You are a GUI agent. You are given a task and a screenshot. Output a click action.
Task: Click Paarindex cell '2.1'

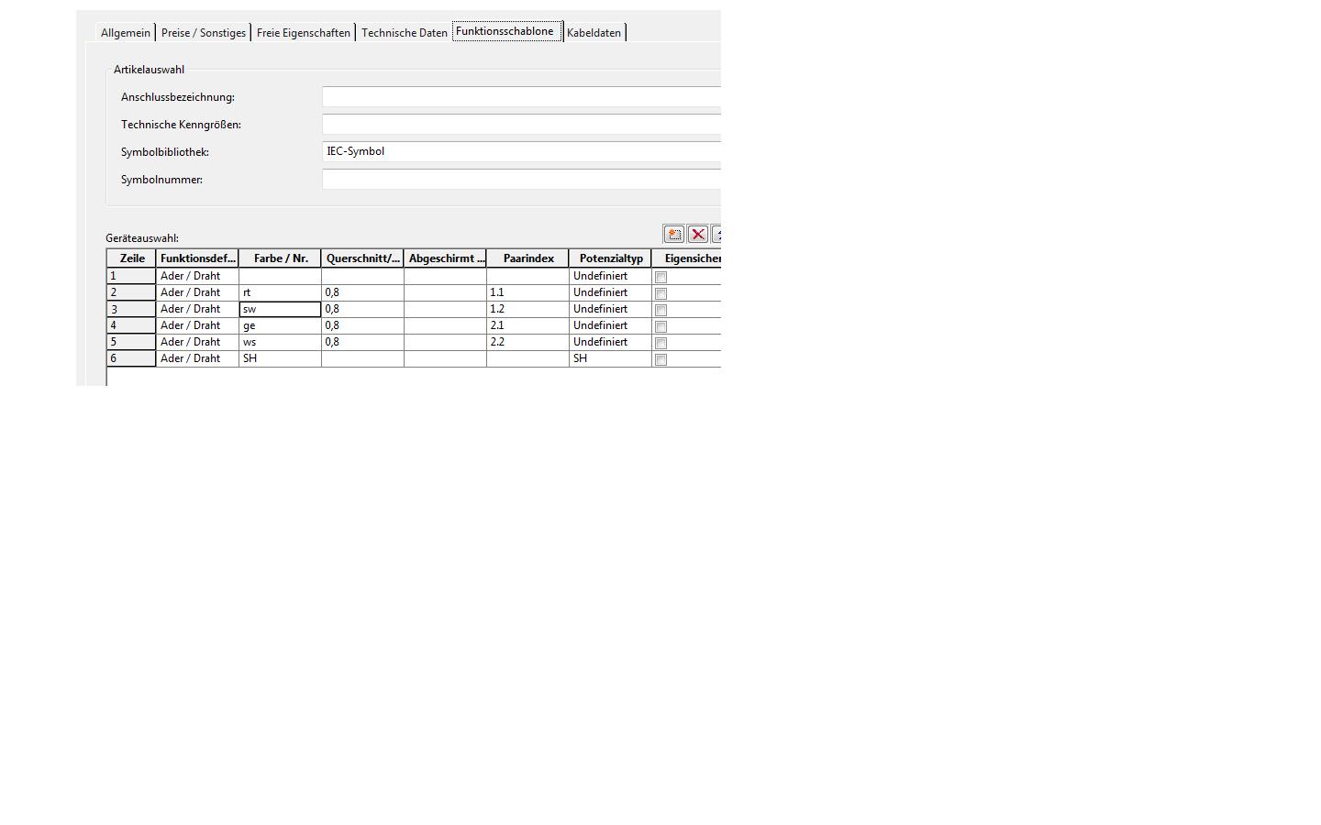pos(527,325)
